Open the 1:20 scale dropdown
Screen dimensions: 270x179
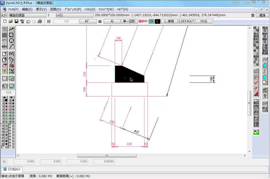tap(66, 21)
